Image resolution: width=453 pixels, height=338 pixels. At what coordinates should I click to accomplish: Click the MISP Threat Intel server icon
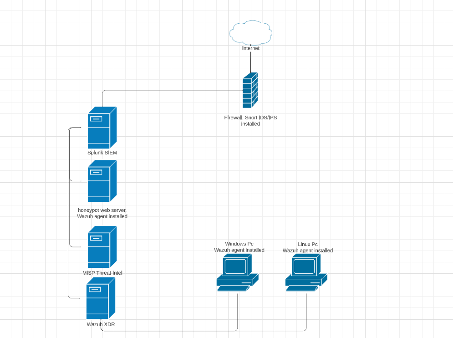pyautogui.click(x=102, y=247)
